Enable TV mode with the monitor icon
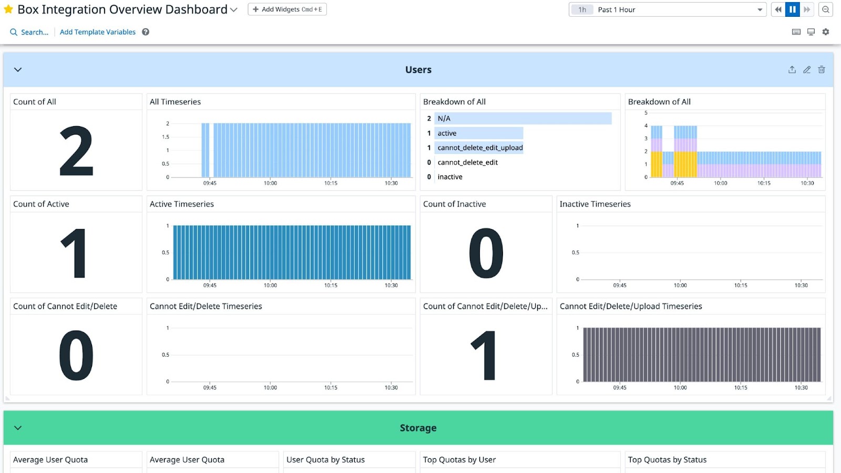This screenshot has width=841, height=473. click(x=811, y=32)
